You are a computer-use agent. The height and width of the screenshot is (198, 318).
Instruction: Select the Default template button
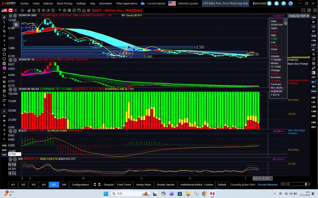tap(222, 185)
